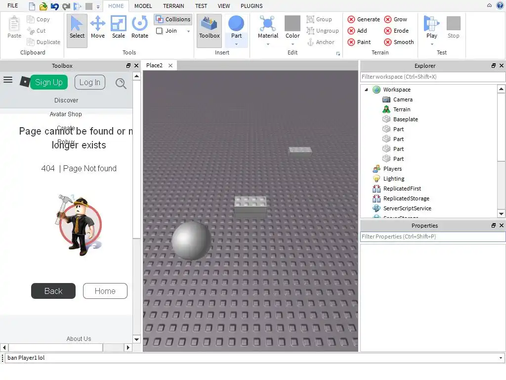Click the Redo arrow icon

point(66,6)
